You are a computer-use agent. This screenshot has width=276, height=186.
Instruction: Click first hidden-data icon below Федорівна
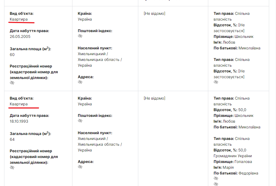[x=216, y=179]
